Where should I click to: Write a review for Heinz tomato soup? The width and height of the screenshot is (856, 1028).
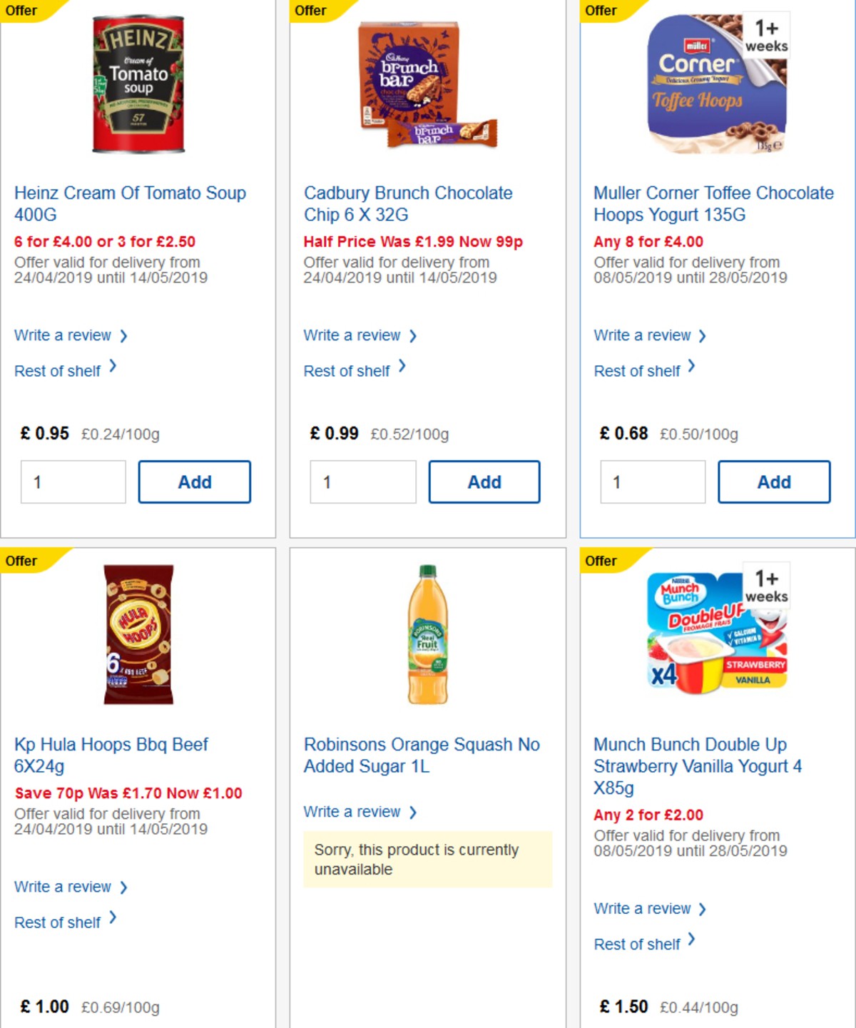[63, 335]
